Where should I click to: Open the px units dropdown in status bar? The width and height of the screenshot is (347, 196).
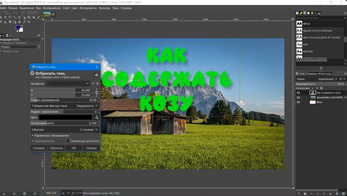click(66, 193)
